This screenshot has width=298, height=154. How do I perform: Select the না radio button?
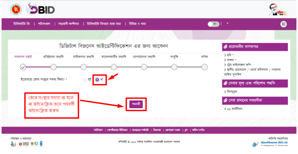(97, 80)
